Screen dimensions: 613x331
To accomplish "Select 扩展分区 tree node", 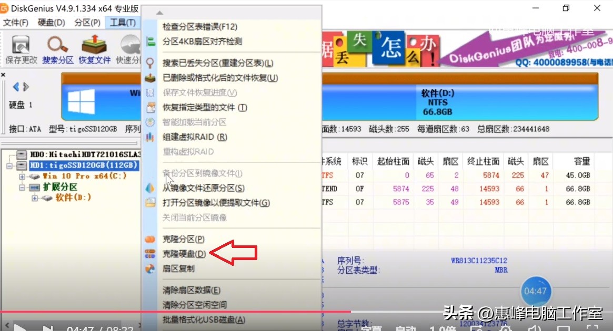I will pyautogui.click(x=60, y=187).
